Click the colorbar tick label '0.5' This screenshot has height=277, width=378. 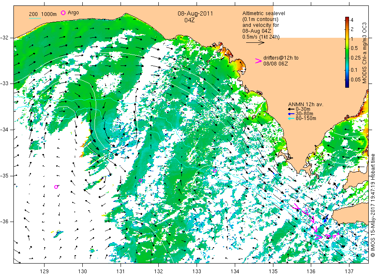tap(354, 48)
